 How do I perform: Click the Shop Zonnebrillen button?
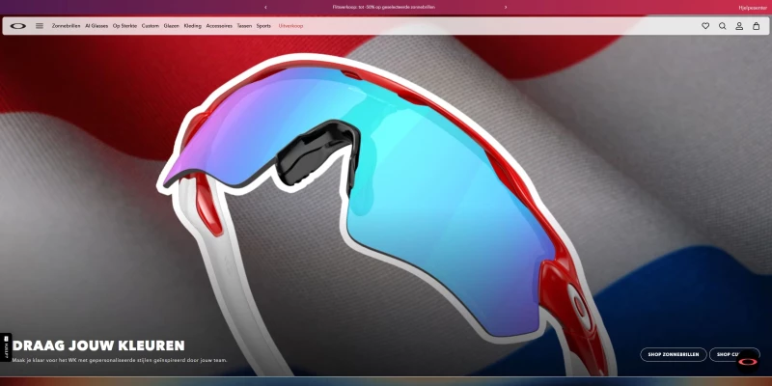tap(673, 354)
